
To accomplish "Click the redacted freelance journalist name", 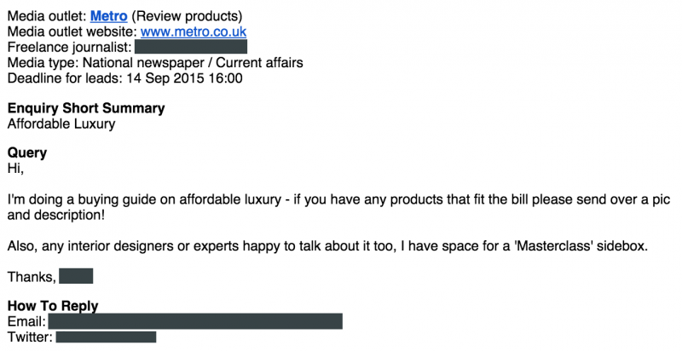I will click(191, 47).
